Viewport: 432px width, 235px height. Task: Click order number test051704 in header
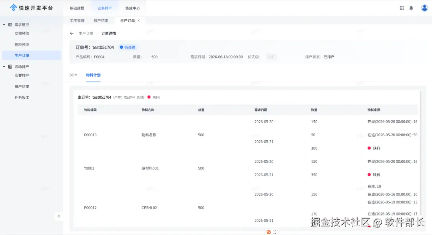coord(103,47)
